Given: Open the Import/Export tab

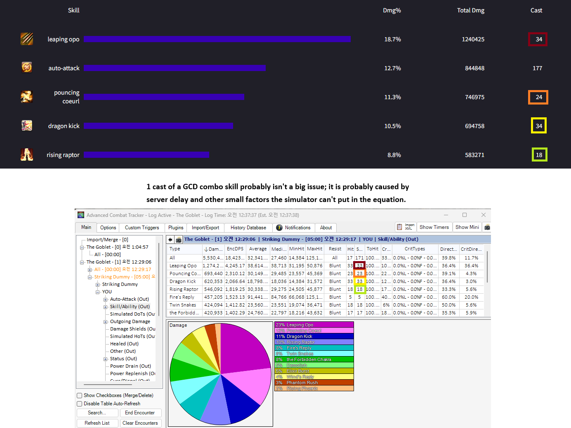Looking at the screenshot, I should [205, 228].
